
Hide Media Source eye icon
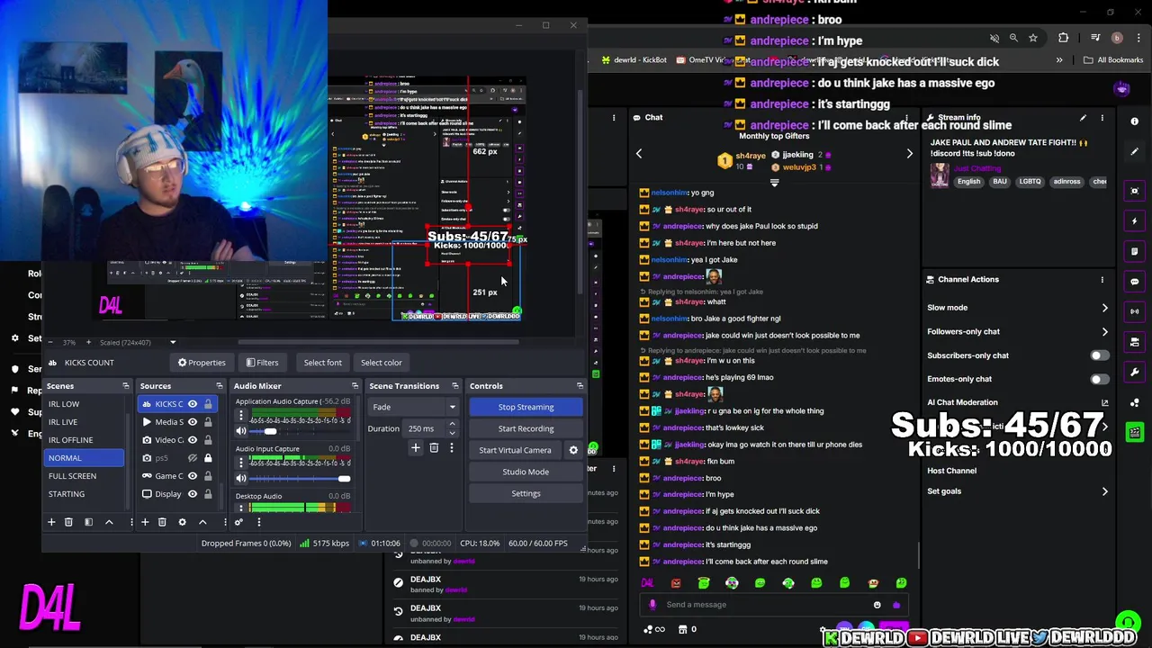(193, 422)
